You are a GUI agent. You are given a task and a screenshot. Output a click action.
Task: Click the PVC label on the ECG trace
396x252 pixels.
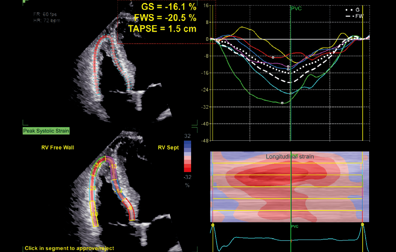point(295,226)
